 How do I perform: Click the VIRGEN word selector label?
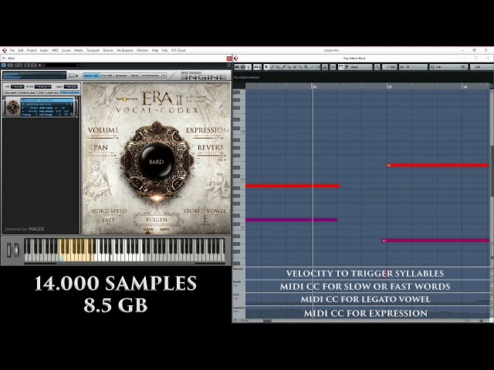[x=156, y=220]
